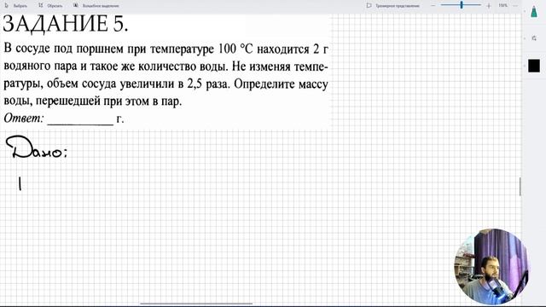Click the Обрезать (Crop) tool
Viewport: 546px width, 307px height.
click(50, 6)
